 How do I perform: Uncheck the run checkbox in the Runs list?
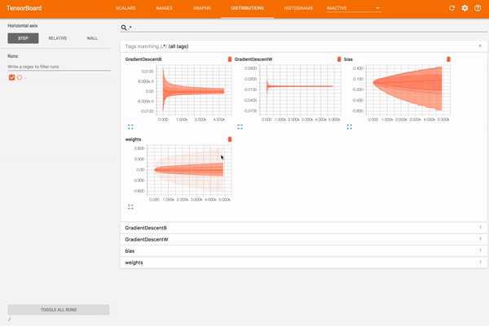pos(12,77)
